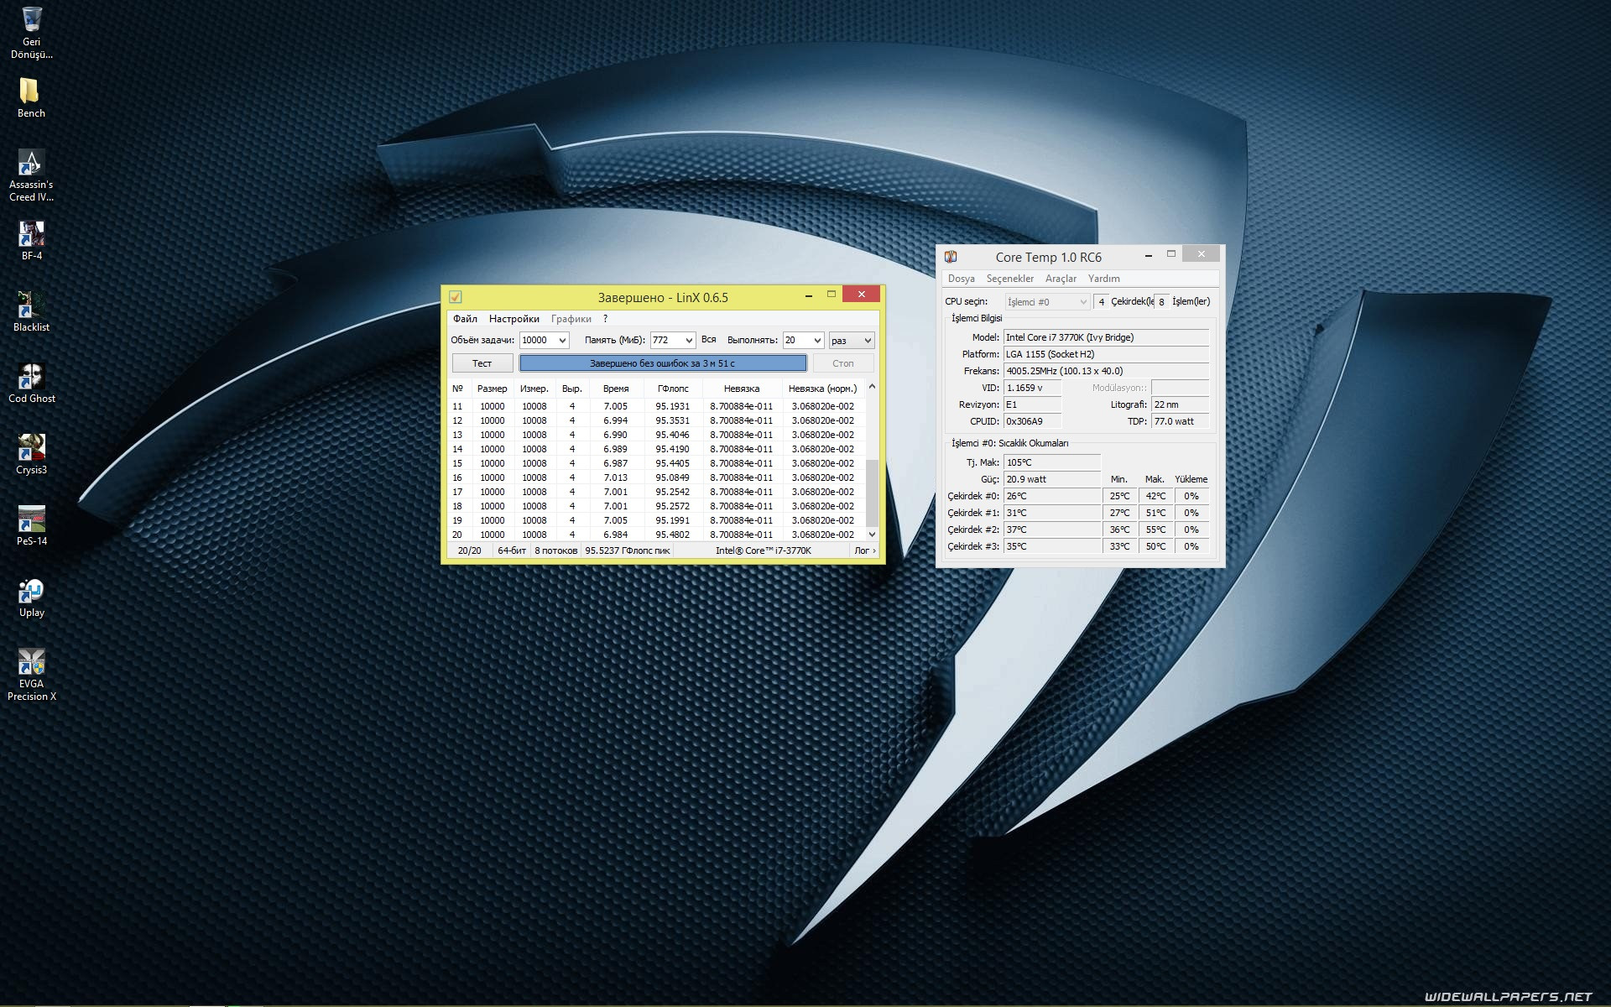Minimize the Core Temp window
This screenshot has height=1007, width=1611.
coord(1148,254)
